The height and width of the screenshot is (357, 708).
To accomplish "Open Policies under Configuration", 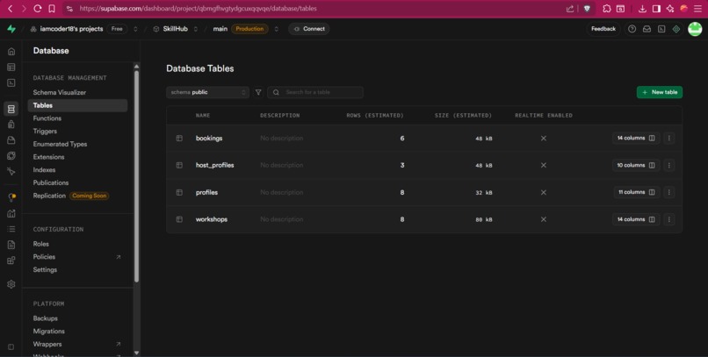I will [44, 257].
